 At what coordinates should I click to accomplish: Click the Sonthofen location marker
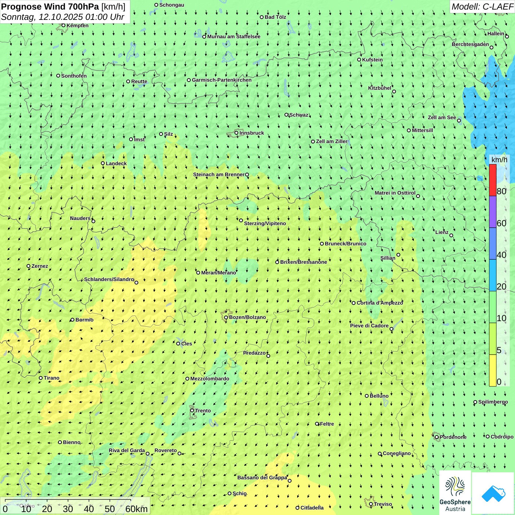point(58,76)
